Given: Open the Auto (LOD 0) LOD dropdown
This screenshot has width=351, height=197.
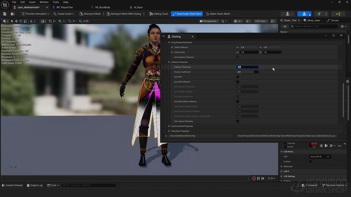Looking at the screenshot, I should click(x=320, y=156).
